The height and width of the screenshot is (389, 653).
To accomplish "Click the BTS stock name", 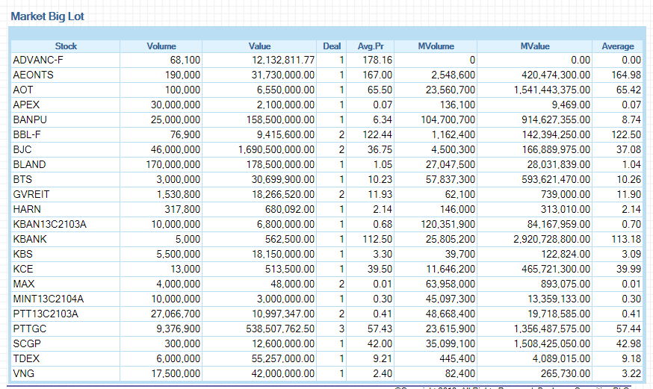I will pos(22,180).
